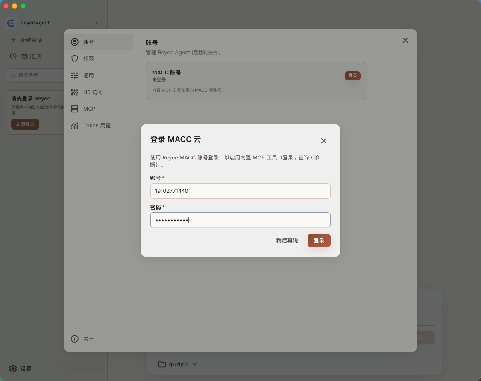Close the settings panel with the X
This screenshot has width=481, height=381.
point(405,40)
